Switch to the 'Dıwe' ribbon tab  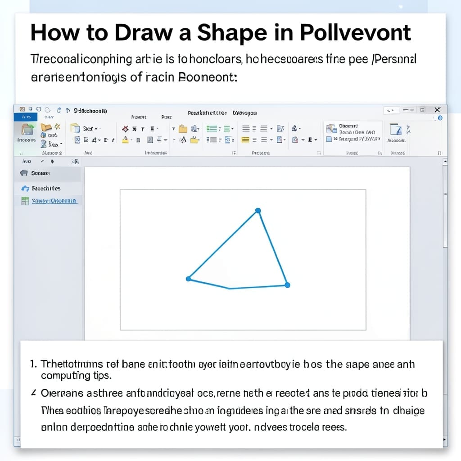[49, 117]
